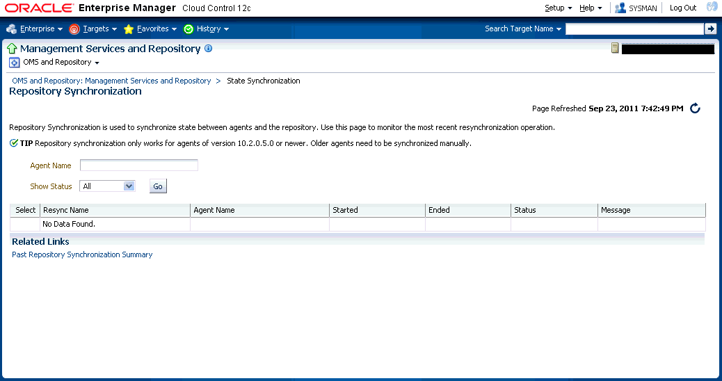722x381 pixels.
Task: Click Log Out
Action: tap(683, 8)
